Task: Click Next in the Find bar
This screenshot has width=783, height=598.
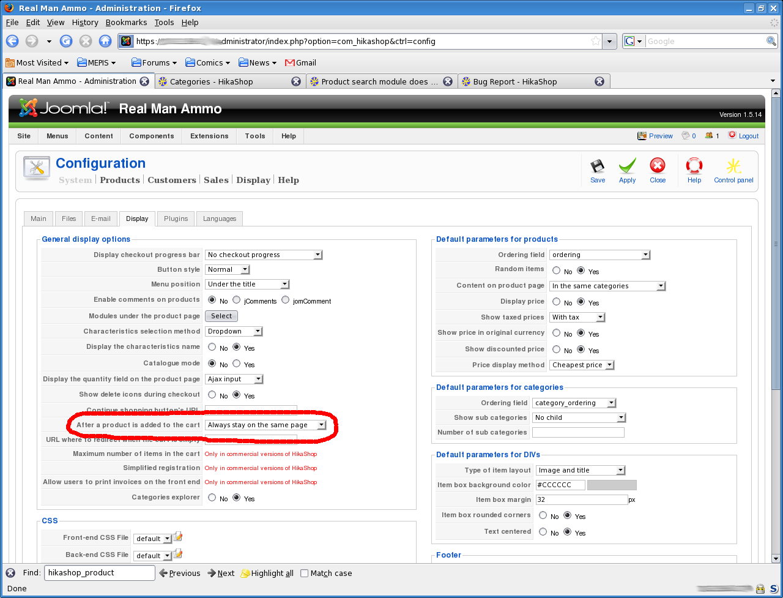Action: point(221,574)
